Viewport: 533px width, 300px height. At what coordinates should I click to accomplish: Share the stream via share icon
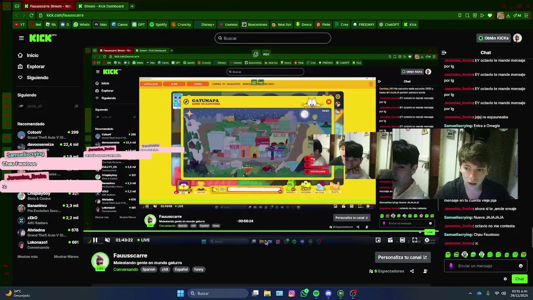412,271
